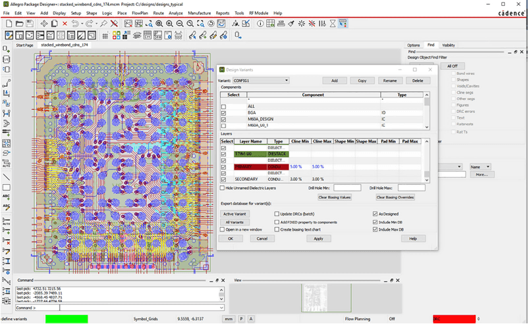The height and width of the screenshot is (326, 531).
Task: Click the Place component icon in sidebar
Action: point(6,49)
